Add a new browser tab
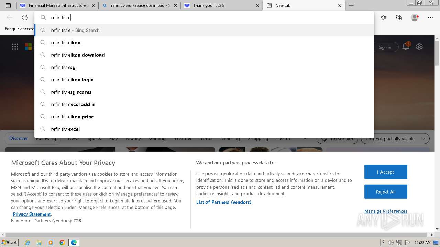440x247 pixels. pyautogui.click(x=351, y=5)
